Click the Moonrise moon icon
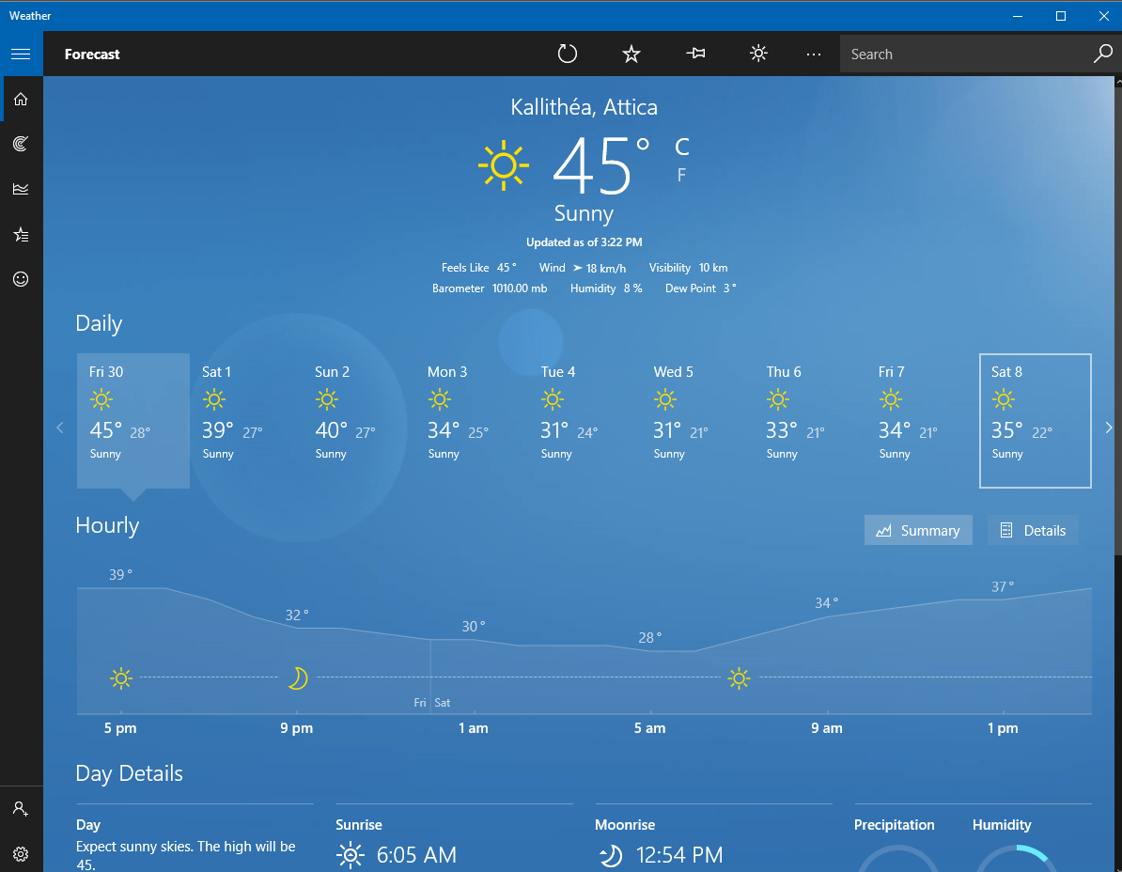This screenshot has width=1122, height=872. (x=611, y=855)
